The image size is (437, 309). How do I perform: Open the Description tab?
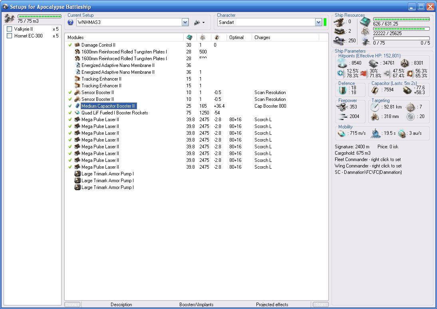[121, 305]
